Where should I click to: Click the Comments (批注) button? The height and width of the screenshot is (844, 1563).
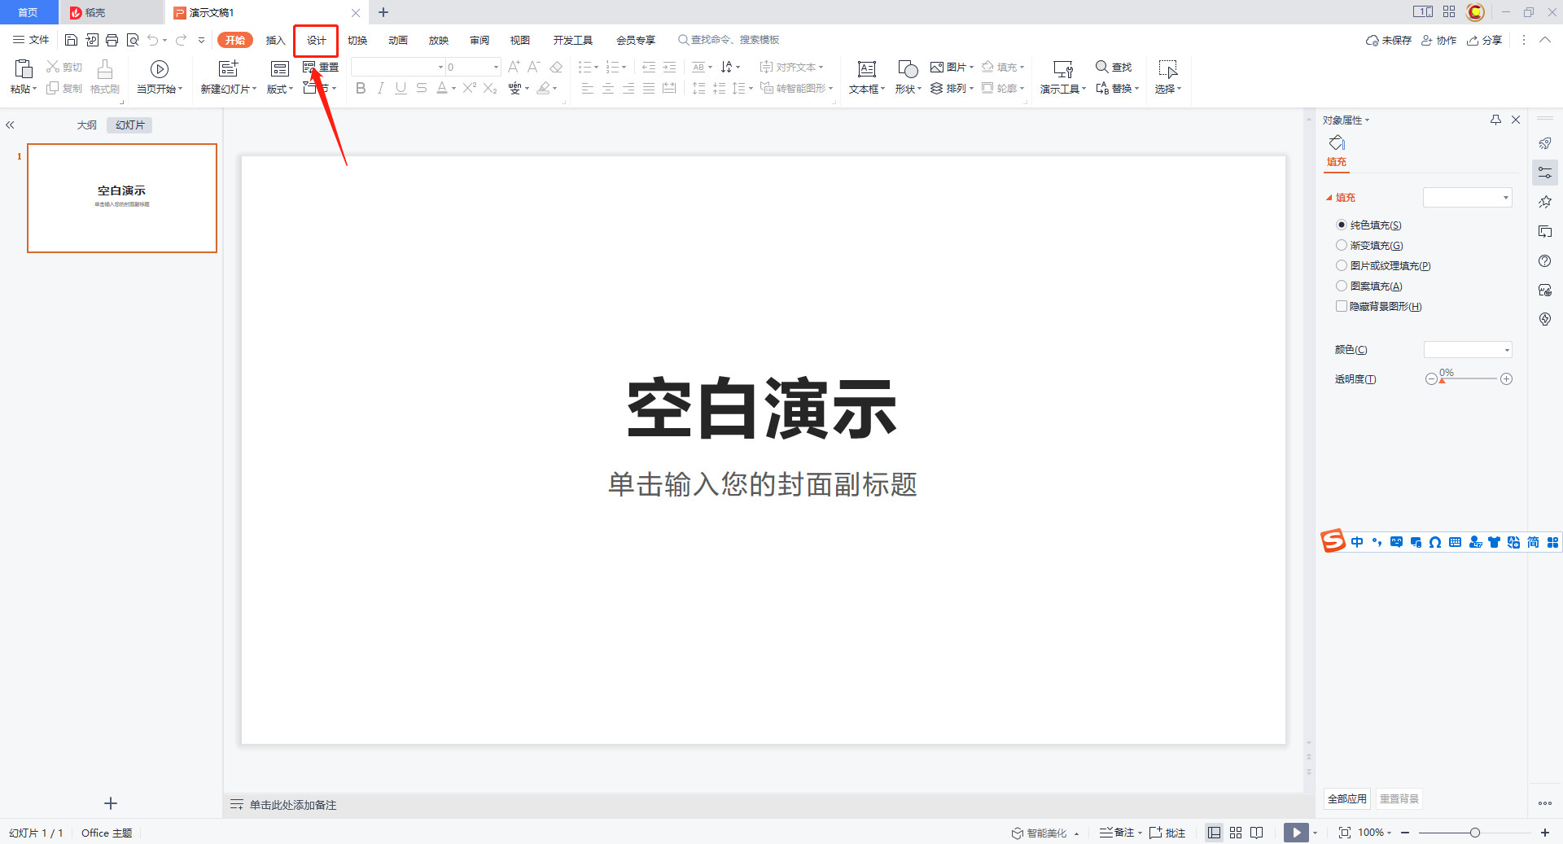(x=1167, y=833)
